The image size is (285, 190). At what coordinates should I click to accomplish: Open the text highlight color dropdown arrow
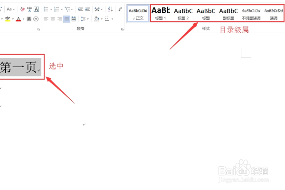point(13,19)
